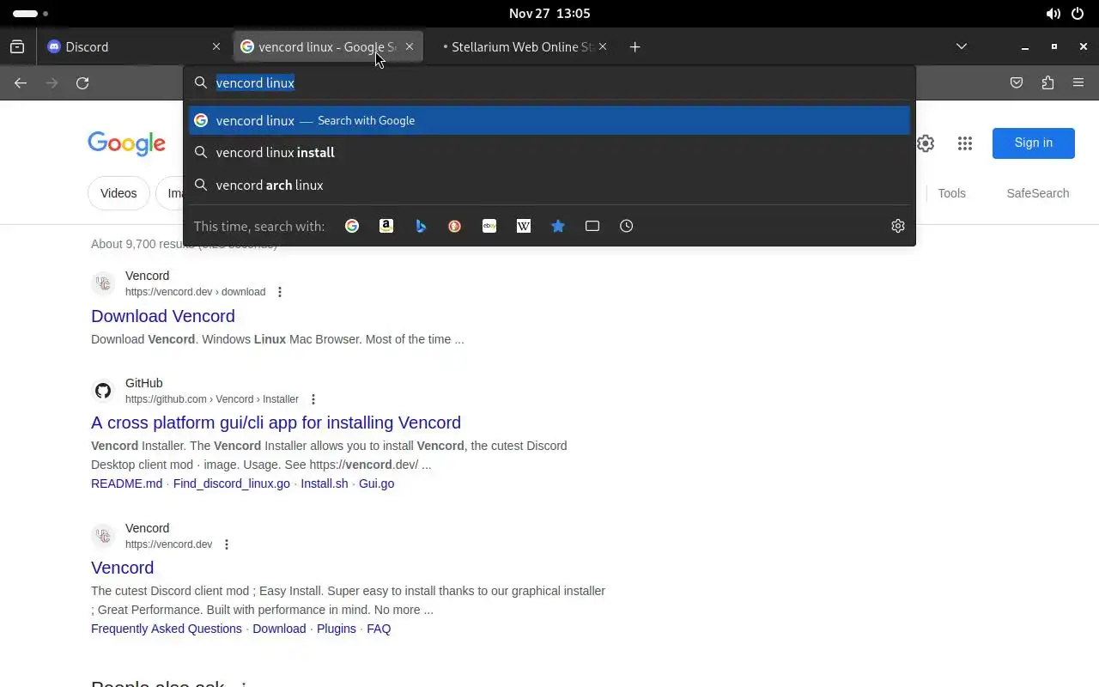
Task: Search this time with Amazon
Action: 386,226
